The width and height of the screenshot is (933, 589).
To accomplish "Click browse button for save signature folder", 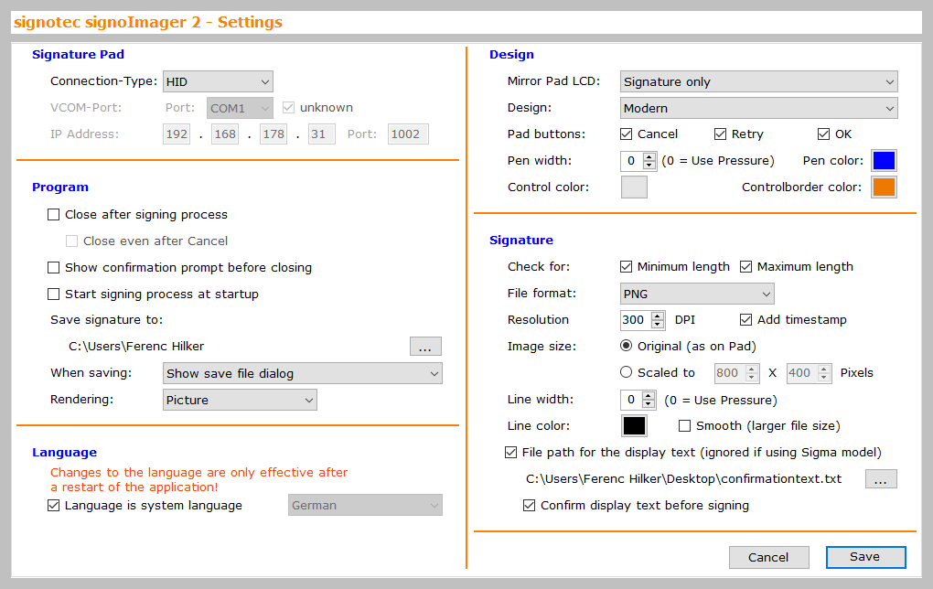I will click(x=425, y=347).
